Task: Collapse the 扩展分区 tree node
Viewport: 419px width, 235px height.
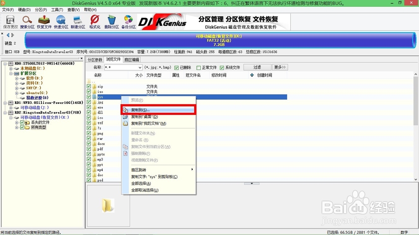Action: [11, 73]
